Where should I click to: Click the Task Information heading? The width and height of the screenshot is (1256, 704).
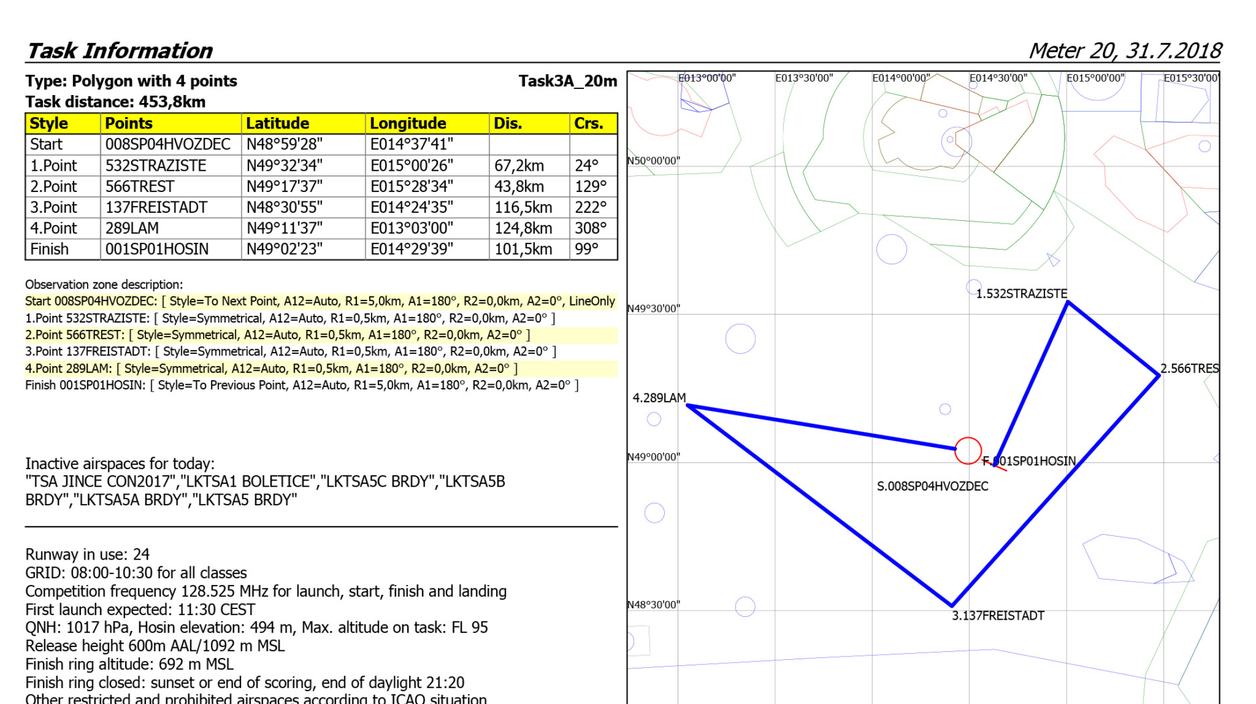119,51
